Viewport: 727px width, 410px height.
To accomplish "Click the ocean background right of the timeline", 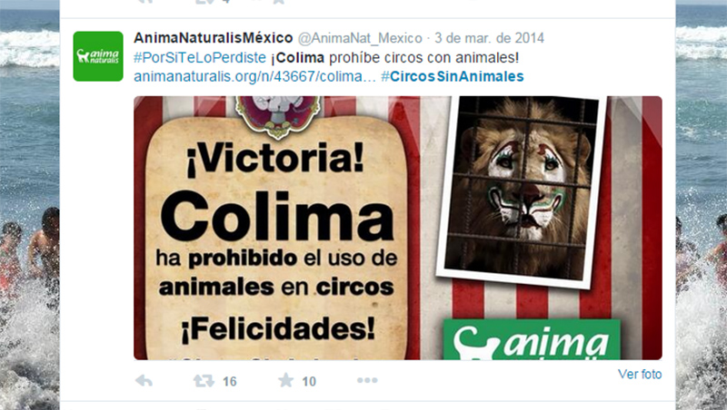I will pos(701,209).
